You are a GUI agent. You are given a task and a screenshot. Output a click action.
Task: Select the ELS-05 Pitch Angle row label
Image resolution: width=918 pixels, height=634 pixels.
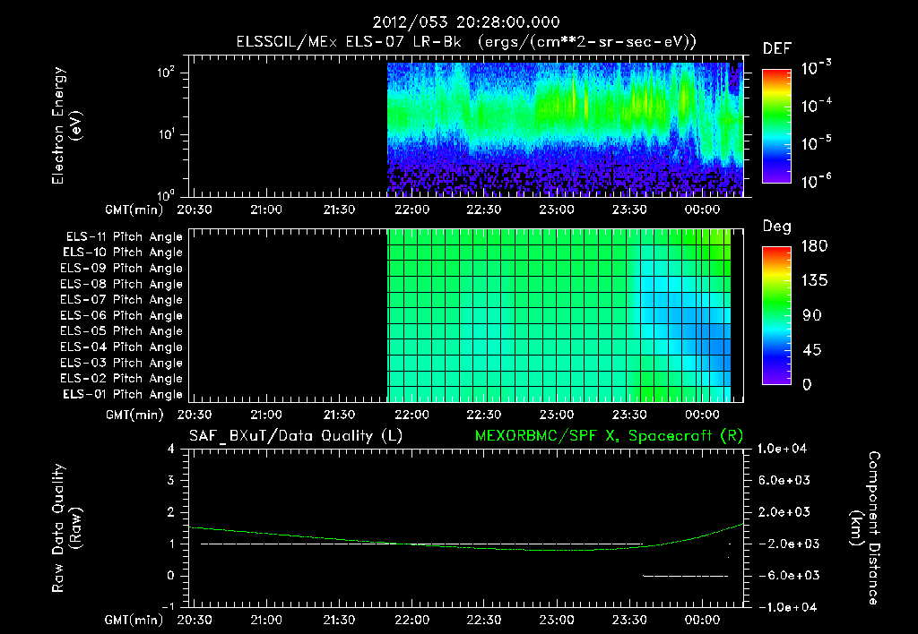pos(122,331)
